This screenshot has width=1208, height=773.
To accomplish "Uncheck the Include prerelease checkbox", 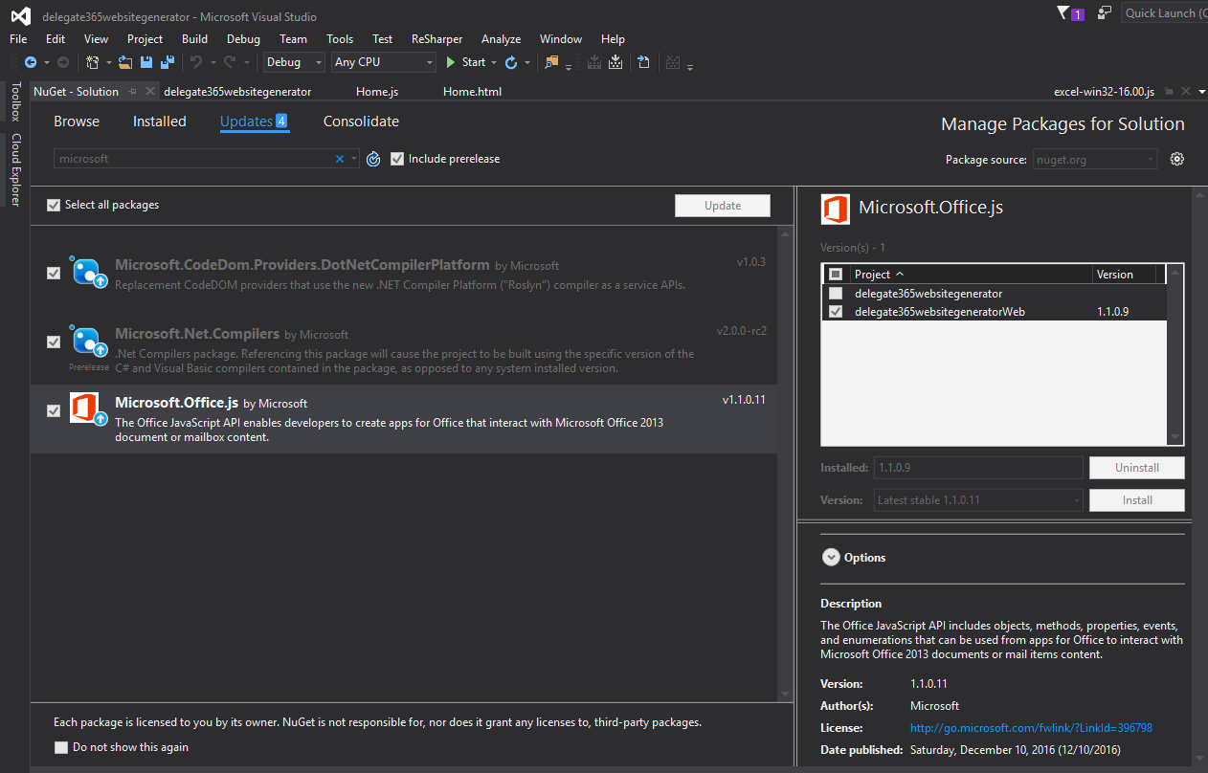I will 397,159.
